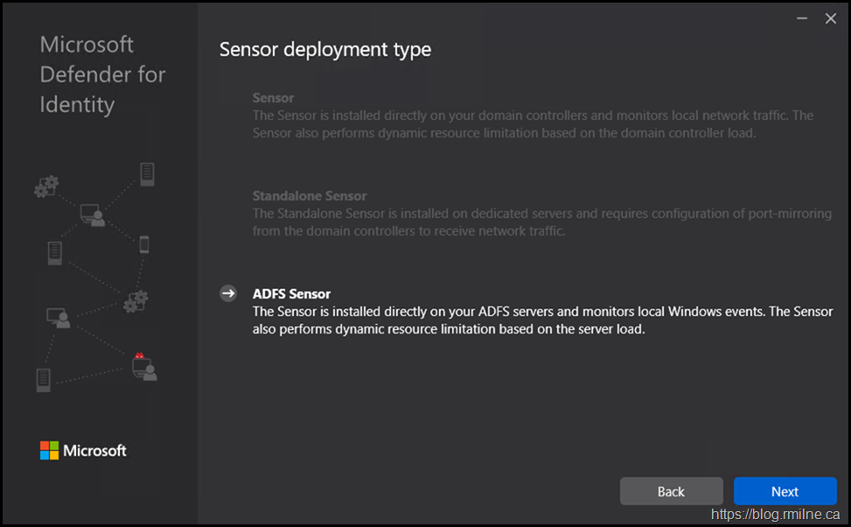
Task: Click the Sensor deployment type heading
Action: coord(325,50)
